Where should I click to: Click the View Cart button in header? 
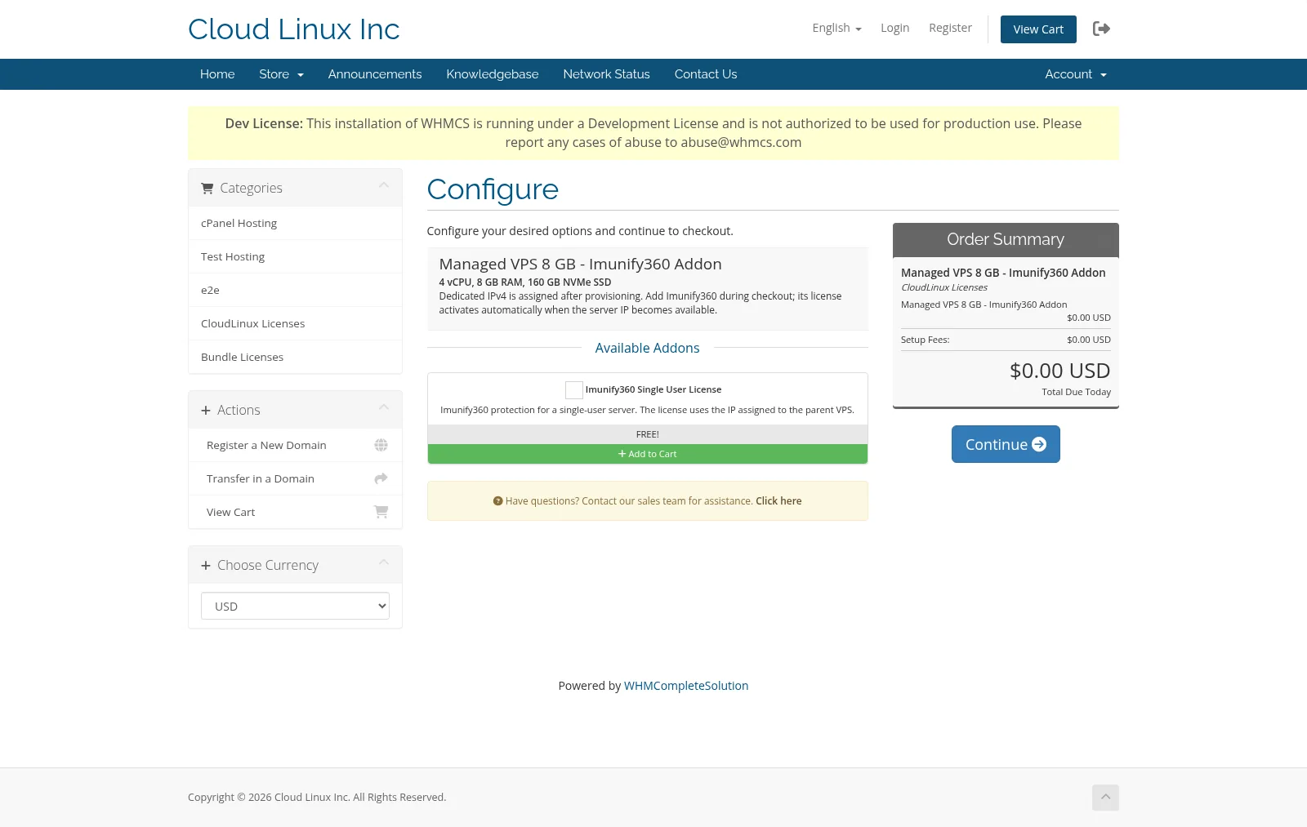[x=1038, y=29]
